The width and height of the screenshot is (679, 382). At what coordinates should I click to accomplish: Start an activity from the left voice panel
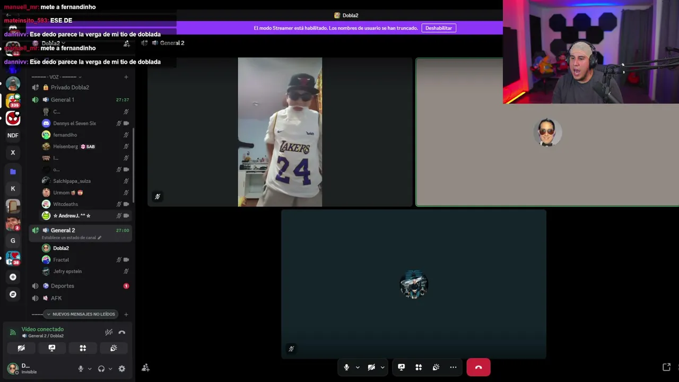[x=83, y=348]
